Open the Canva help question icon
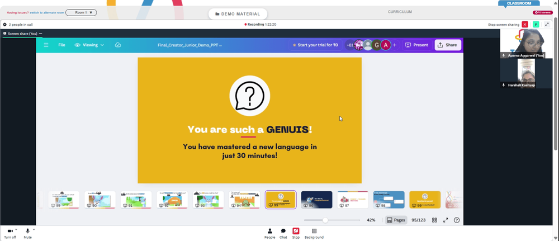Screen dimensions: 559x241 457,220
